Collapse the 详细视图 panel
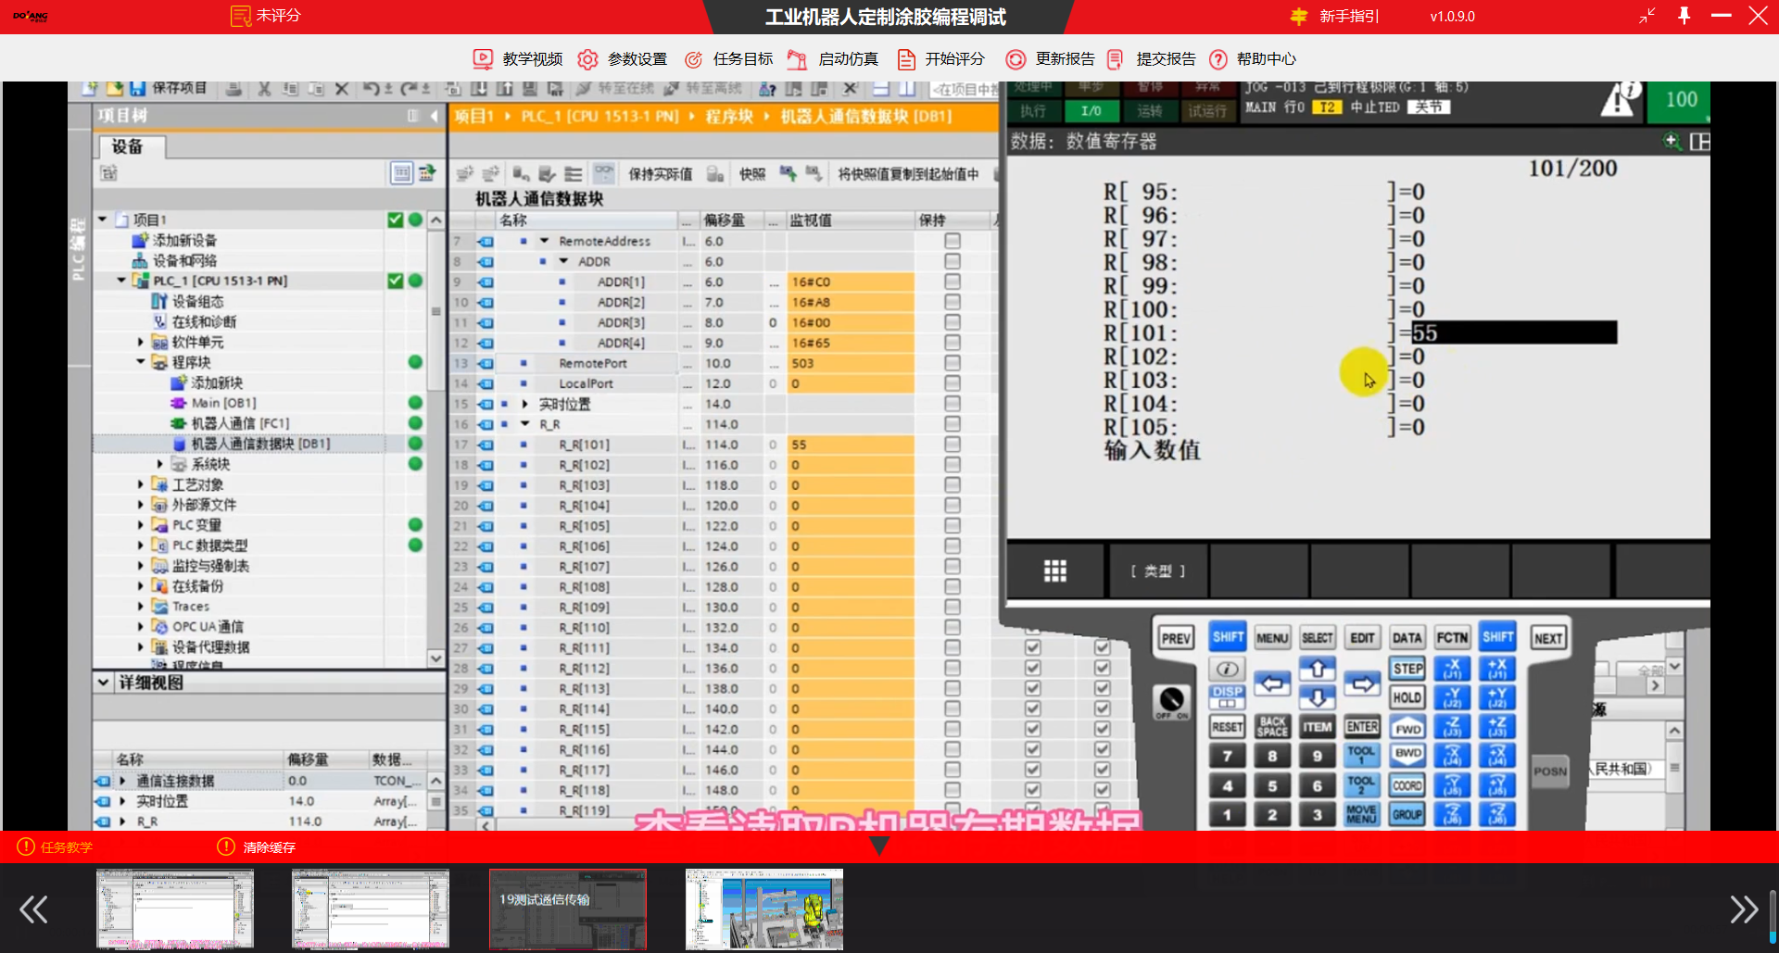 click(x=104, y=683)
